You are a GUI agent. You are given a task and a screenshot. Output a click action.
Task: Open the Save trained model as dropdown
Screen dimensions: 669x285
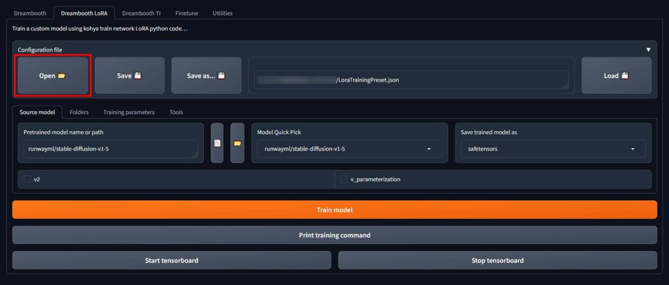(553, 149)
